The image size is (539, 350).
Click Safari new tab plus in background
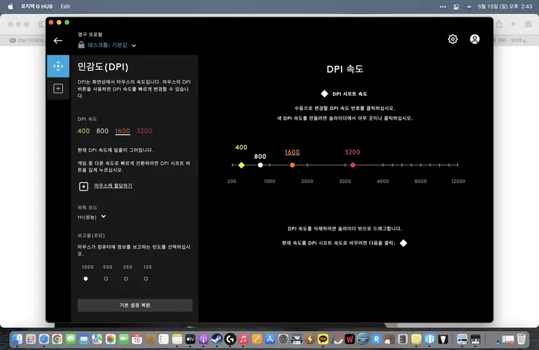514,24
